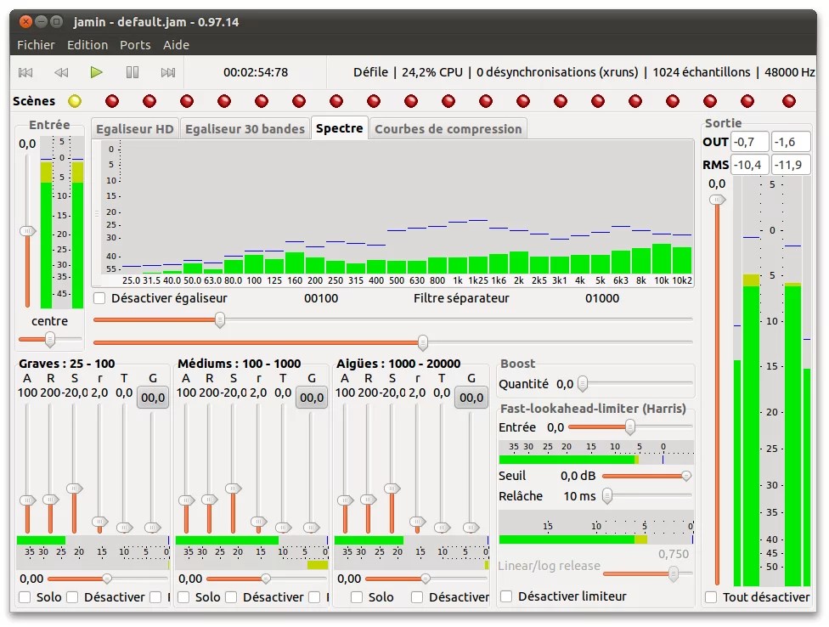829x627 pixels.
Task: Toggle Solo for the Graves band
Action: pos(25,597)
